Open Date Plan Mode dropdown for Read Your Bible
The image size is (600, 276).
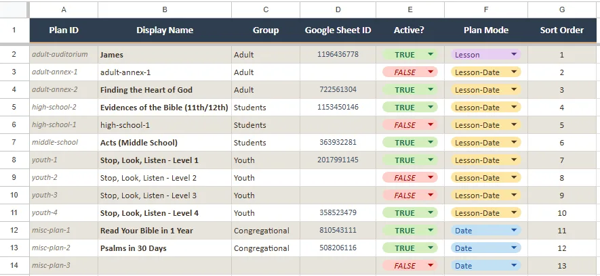[x=486, y=230]
